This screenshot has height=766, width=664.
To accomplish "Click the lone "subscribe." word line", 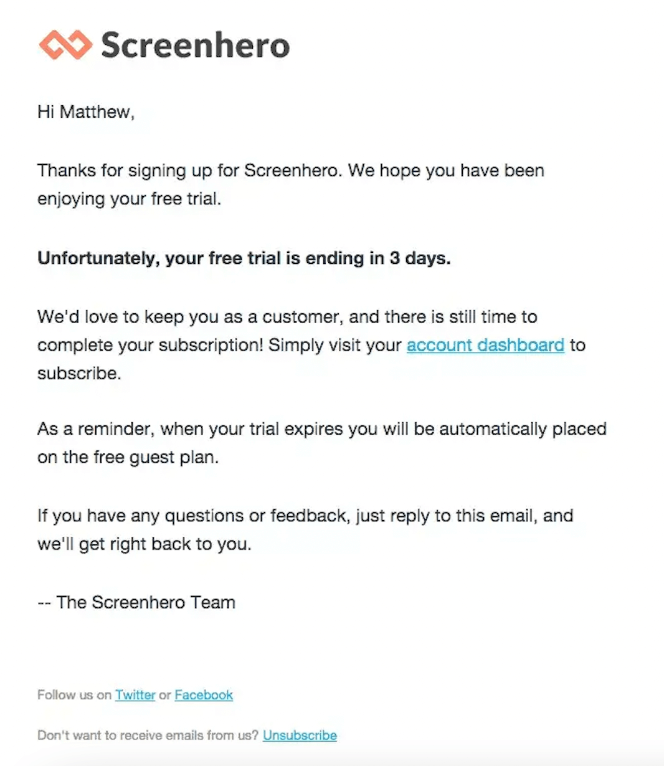I will tap(79, 373).
